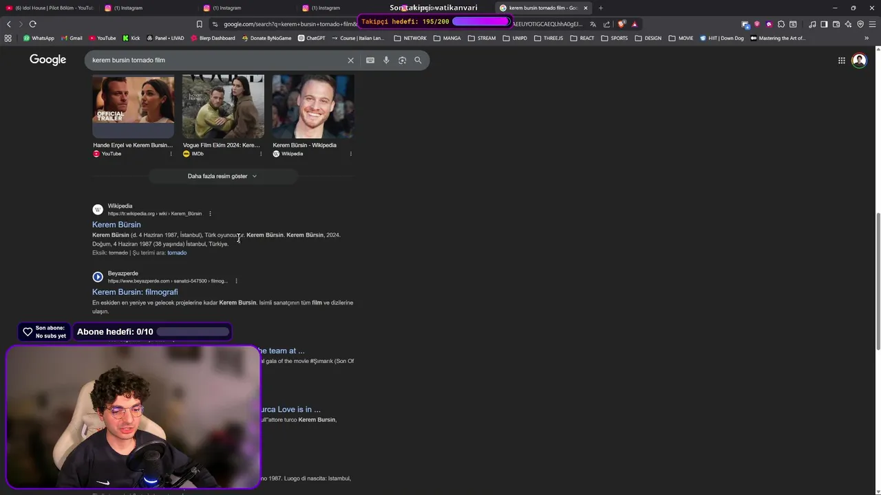
Task: Open the extensions puzzle icon
Action: pyautogui.click(x=781, y=24)
